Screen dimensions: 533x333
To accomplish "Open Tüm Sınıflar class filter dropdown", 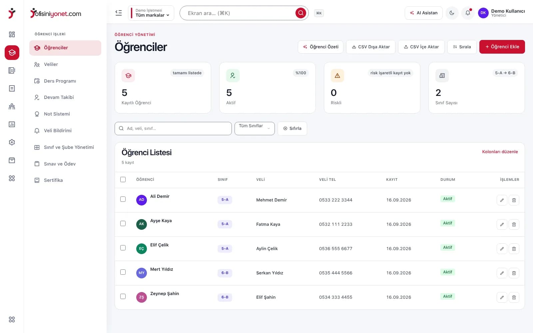I will click(x=255, y=129).
